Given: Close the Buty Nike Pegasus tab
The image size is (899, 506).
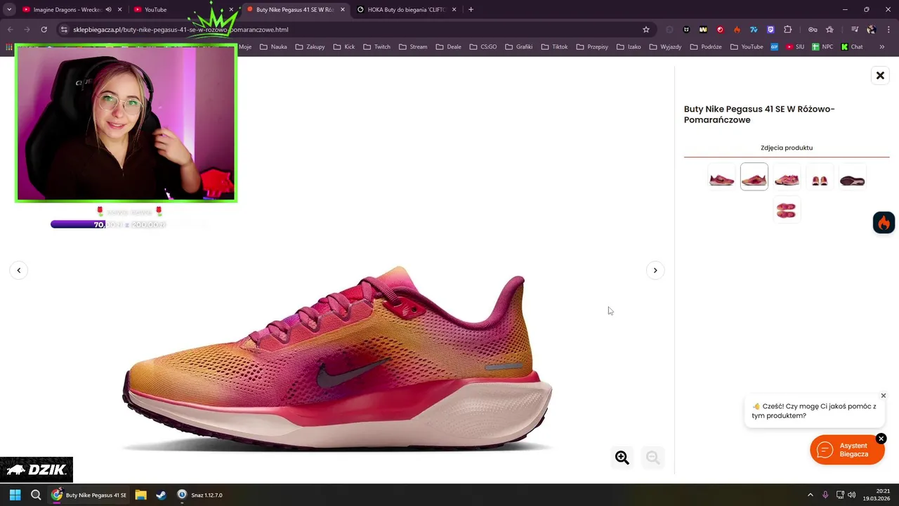Looking at the screenshot, I should [343, 10].
